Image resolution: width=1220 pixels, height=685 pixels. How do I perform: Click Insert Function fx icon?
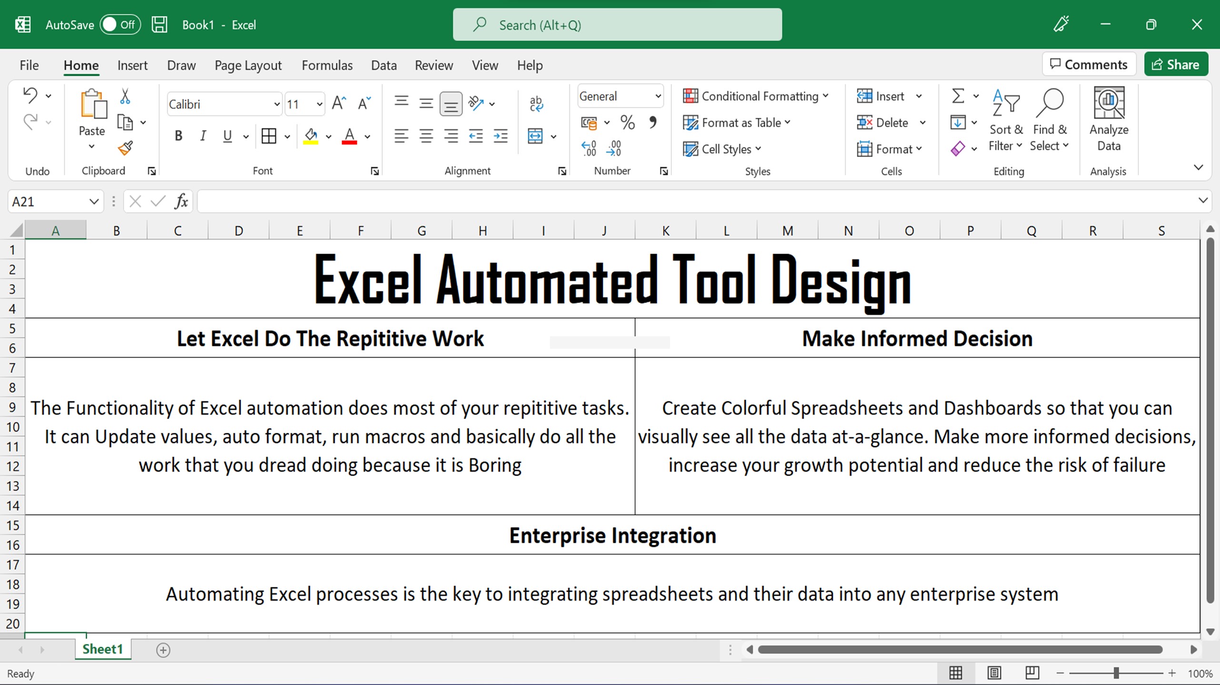click(x=181, y=202)
